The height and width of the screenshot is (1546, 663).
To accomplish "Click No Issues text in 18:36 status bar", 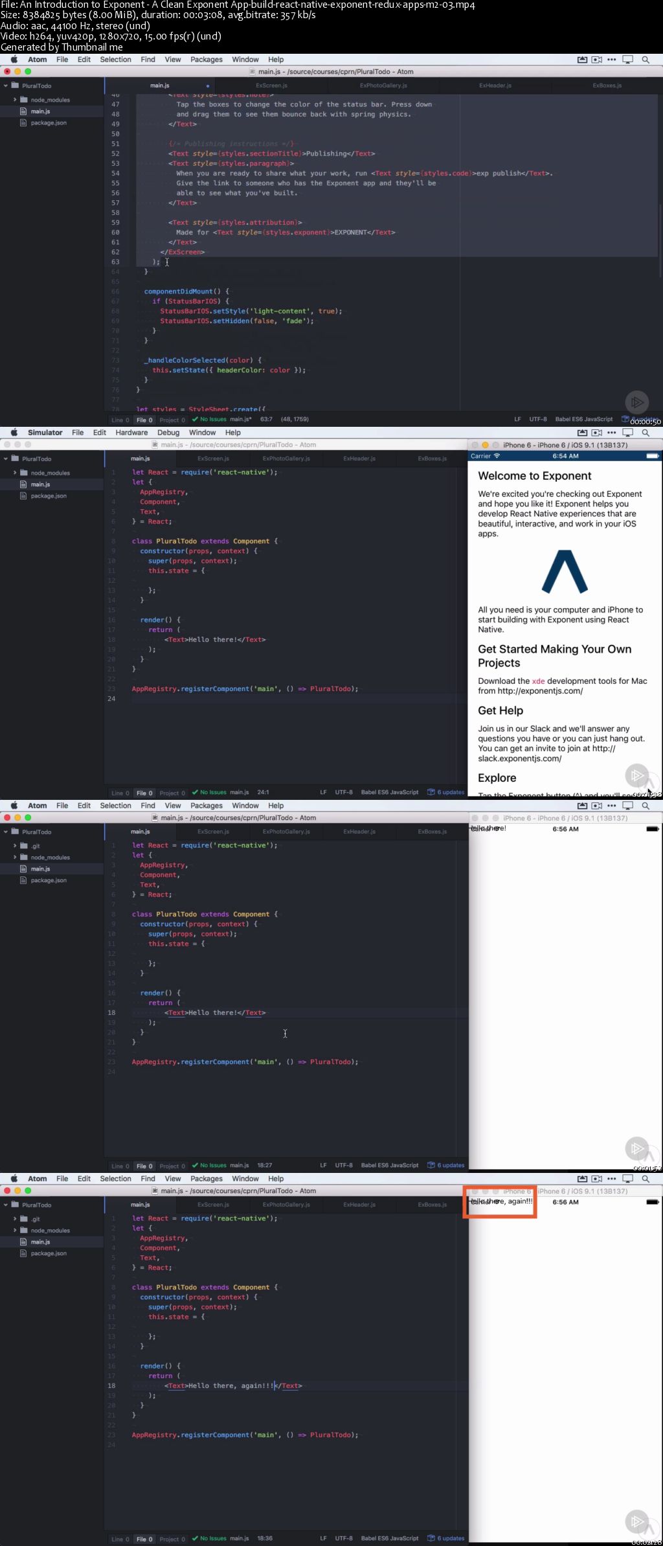I will tap(213, 1538).
